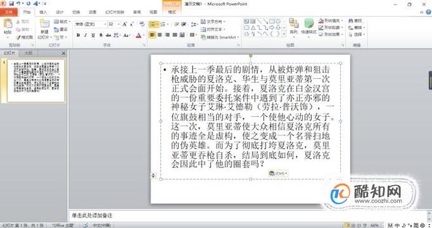The image size is (432, 228).
Task: Click the Replace button
Action: [x=356, y=27]
